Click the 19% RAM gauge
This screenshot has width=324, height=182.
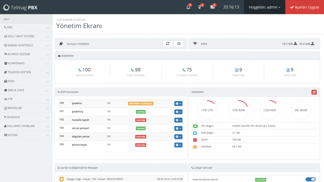tap(238, 110)
